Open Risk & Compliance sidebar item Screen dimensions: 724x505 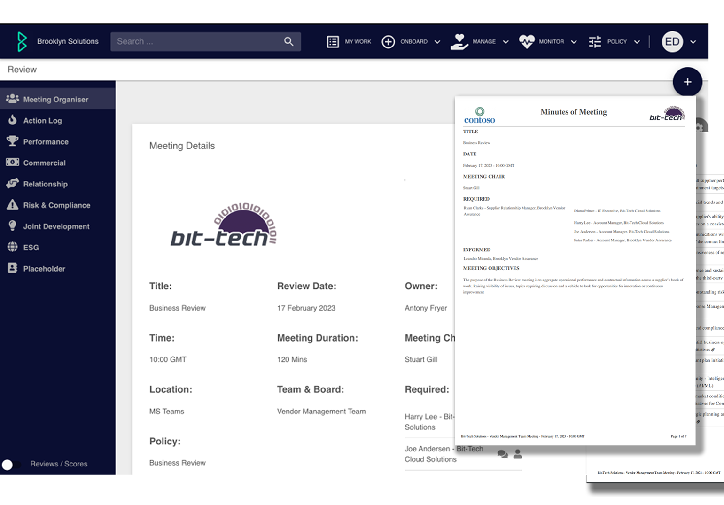click(x=57, y=205)
